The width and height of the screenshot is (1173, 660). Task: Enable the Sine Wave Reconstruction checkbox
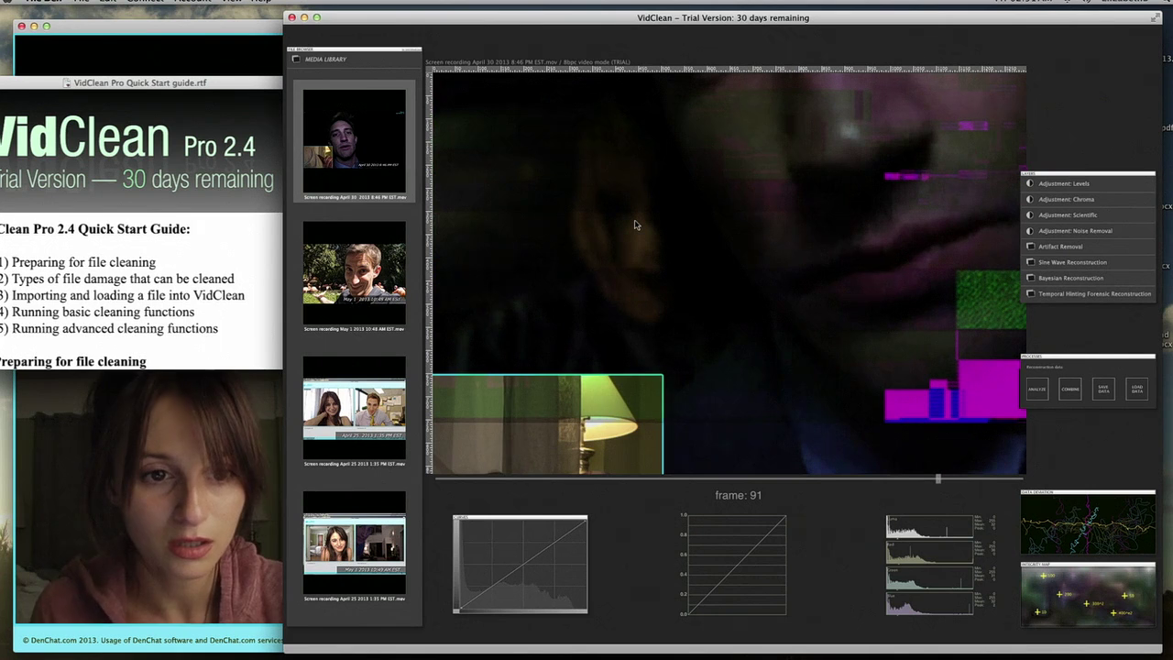[x=1031, y=262]
